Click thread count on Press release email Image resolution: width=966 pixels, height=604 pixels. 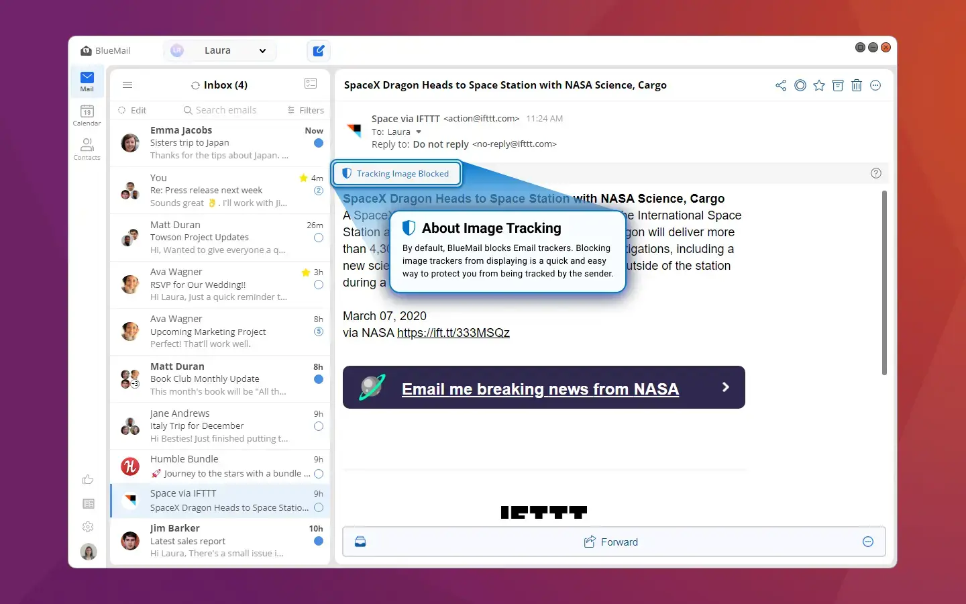pyautogui.click(x=319, y=191)
